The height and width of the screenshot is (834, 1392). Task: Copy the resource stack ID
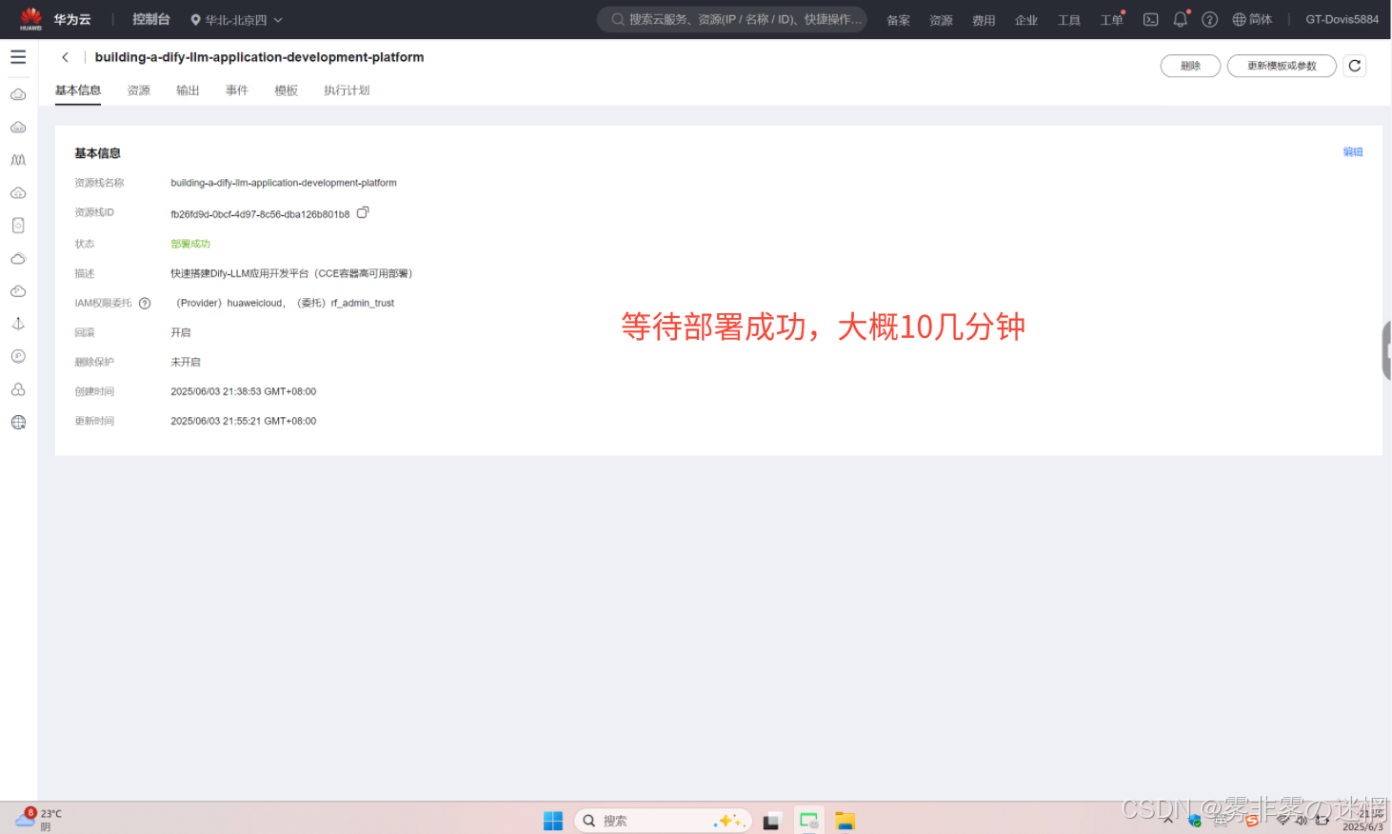[363, 212]
